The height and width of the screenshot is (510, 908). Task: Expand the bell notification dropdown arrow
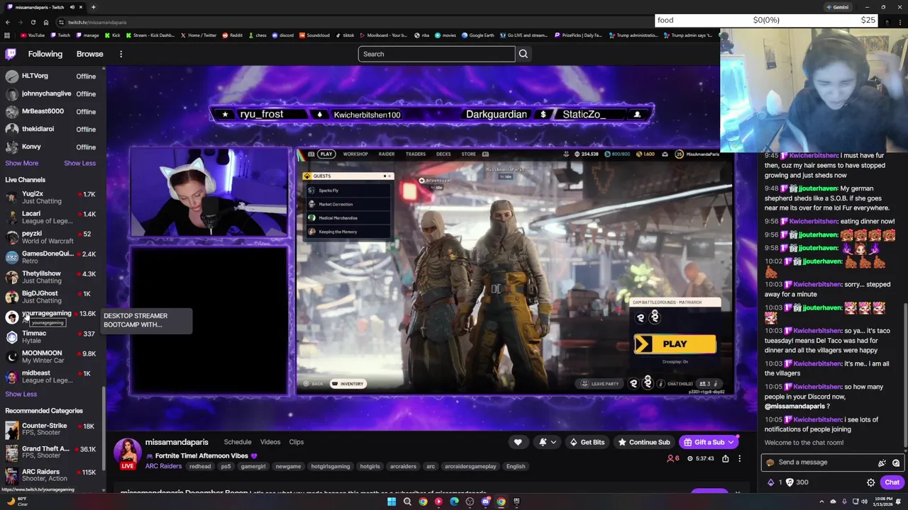[553, 442]
